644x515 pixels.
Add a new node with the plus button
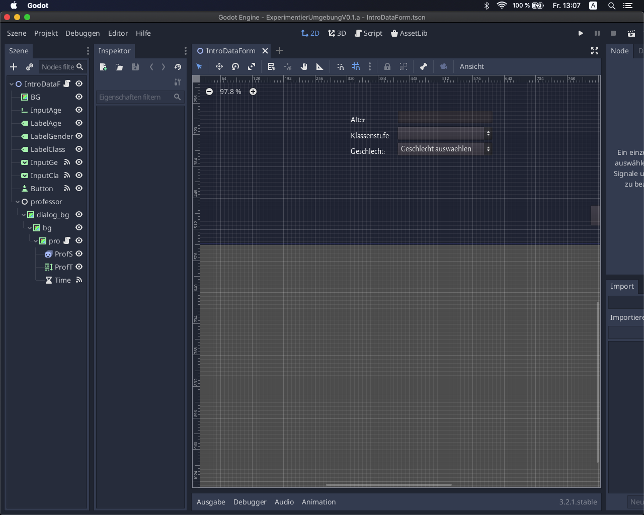(14, 67)
